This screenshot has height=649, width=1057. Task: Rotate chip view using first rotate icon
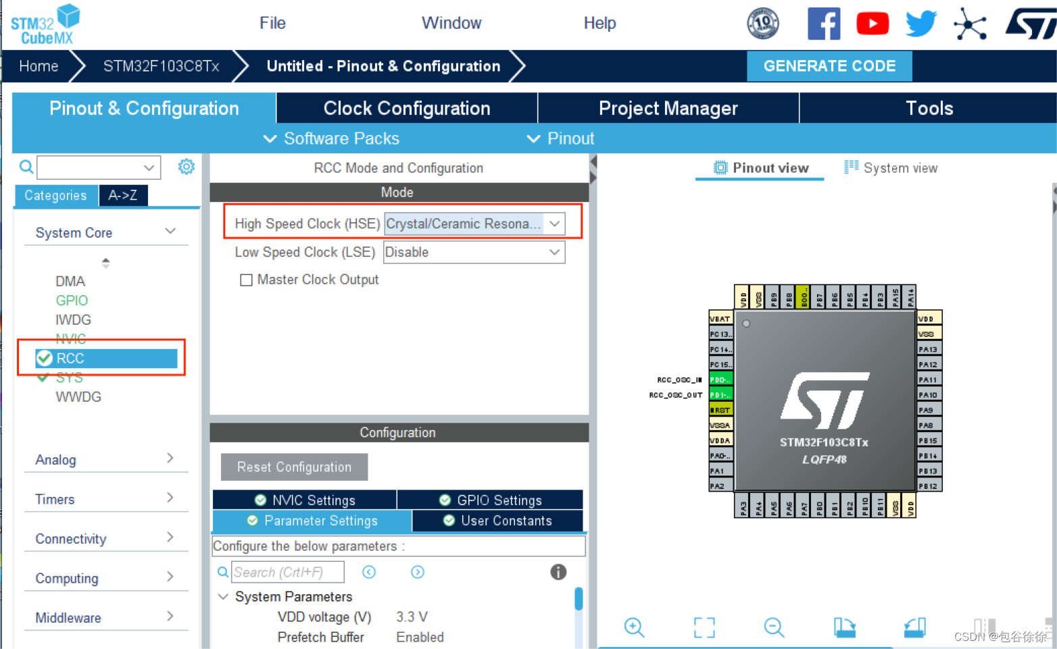pyautogui.click(x=845, y=627)
